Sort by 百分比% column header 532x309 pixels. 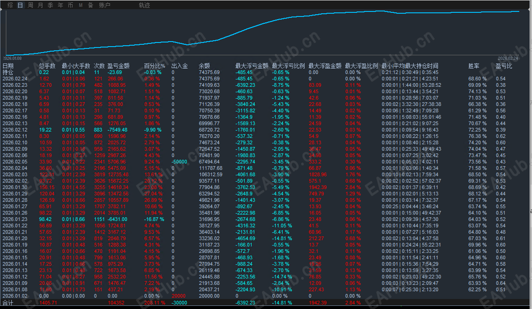tap(154, 66)
